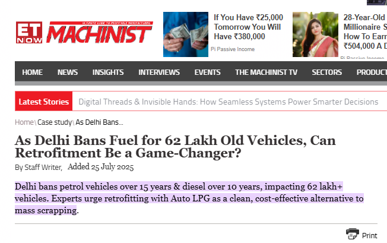The image size is (387, 243).
Task: Click the money-in-hand ad thumbnail
Action: [185, 34]
